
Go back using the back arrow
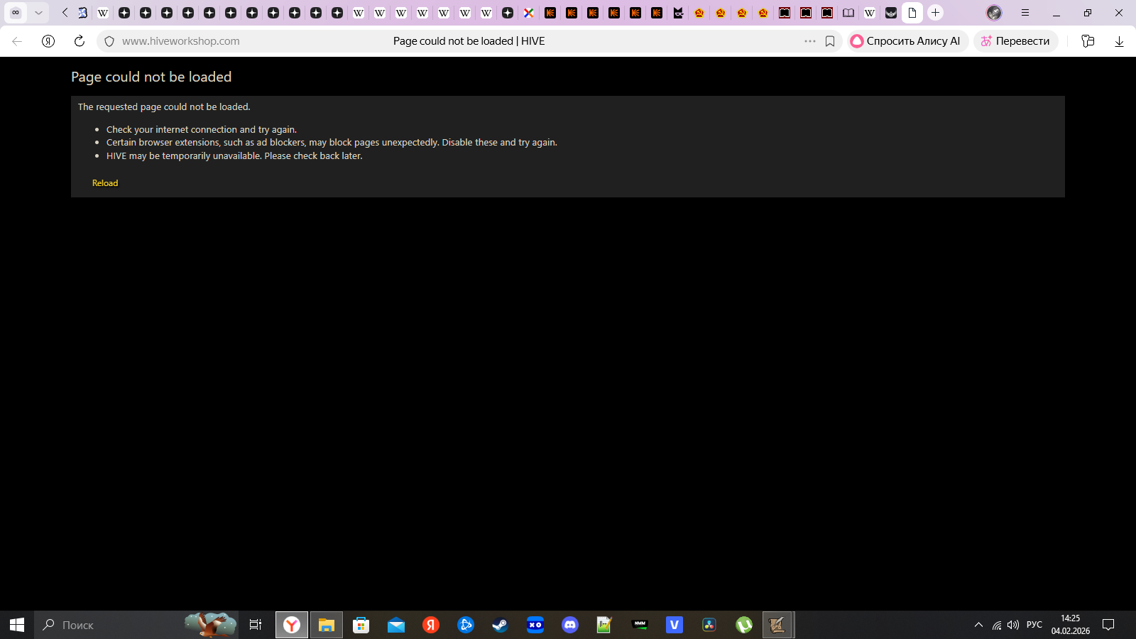tap(17, 41)
